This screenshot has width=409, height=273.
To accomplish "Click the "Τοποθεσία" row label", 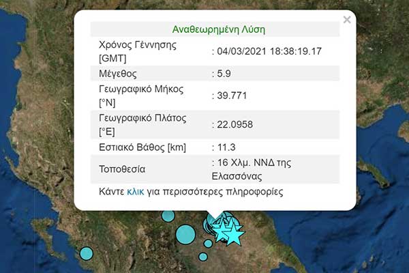I will point(122,169).
